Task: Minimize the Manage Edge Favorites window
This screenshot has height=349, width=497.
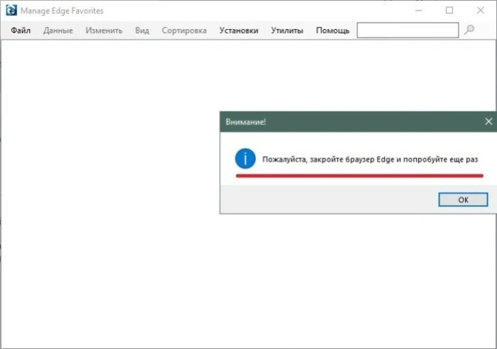Action: point(419,11)
